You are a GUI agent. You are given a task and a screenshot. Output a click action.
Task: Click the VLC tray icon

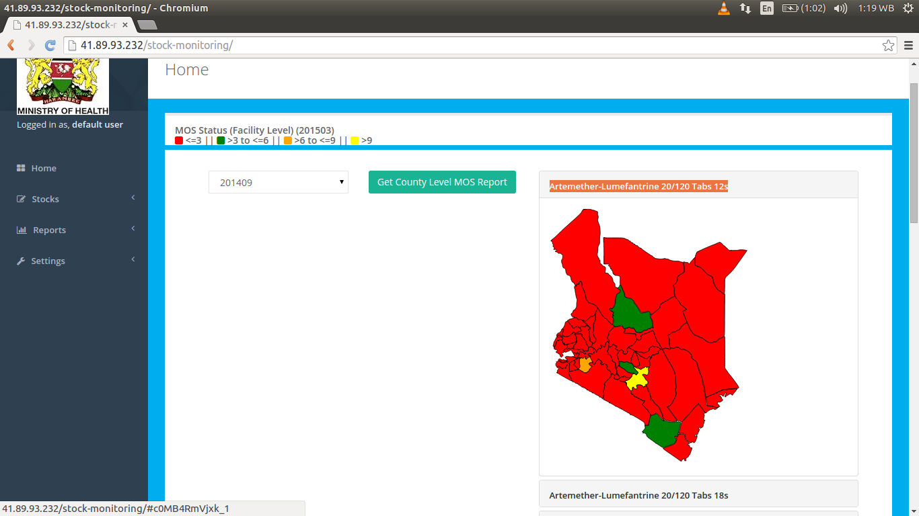[x=724, y=8]
